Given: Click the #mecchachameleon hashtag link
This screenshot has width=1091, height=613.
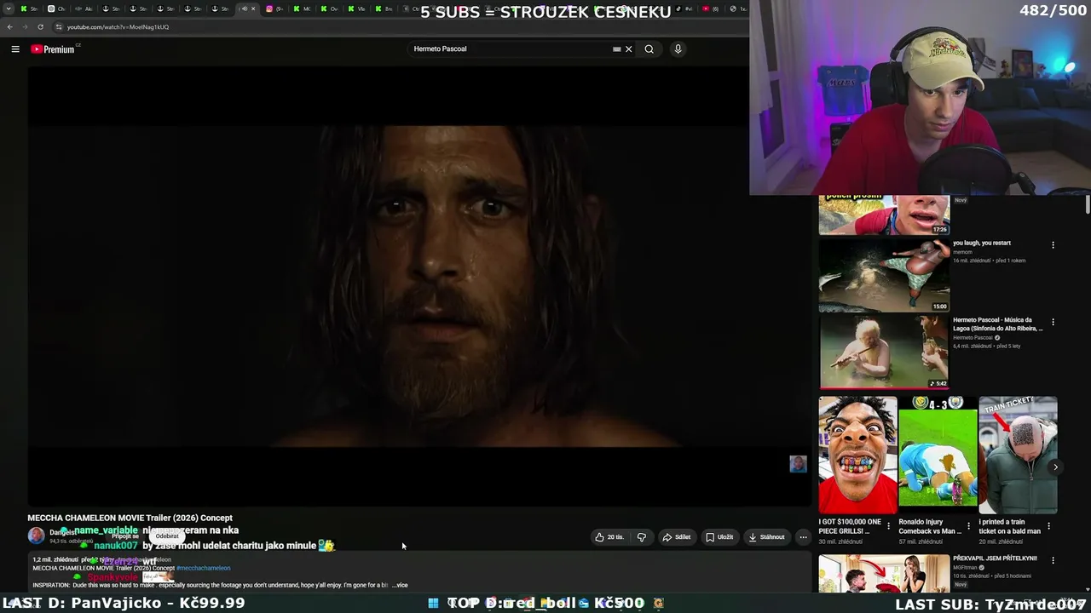Looking at the screenshot, I should [203, 568].
